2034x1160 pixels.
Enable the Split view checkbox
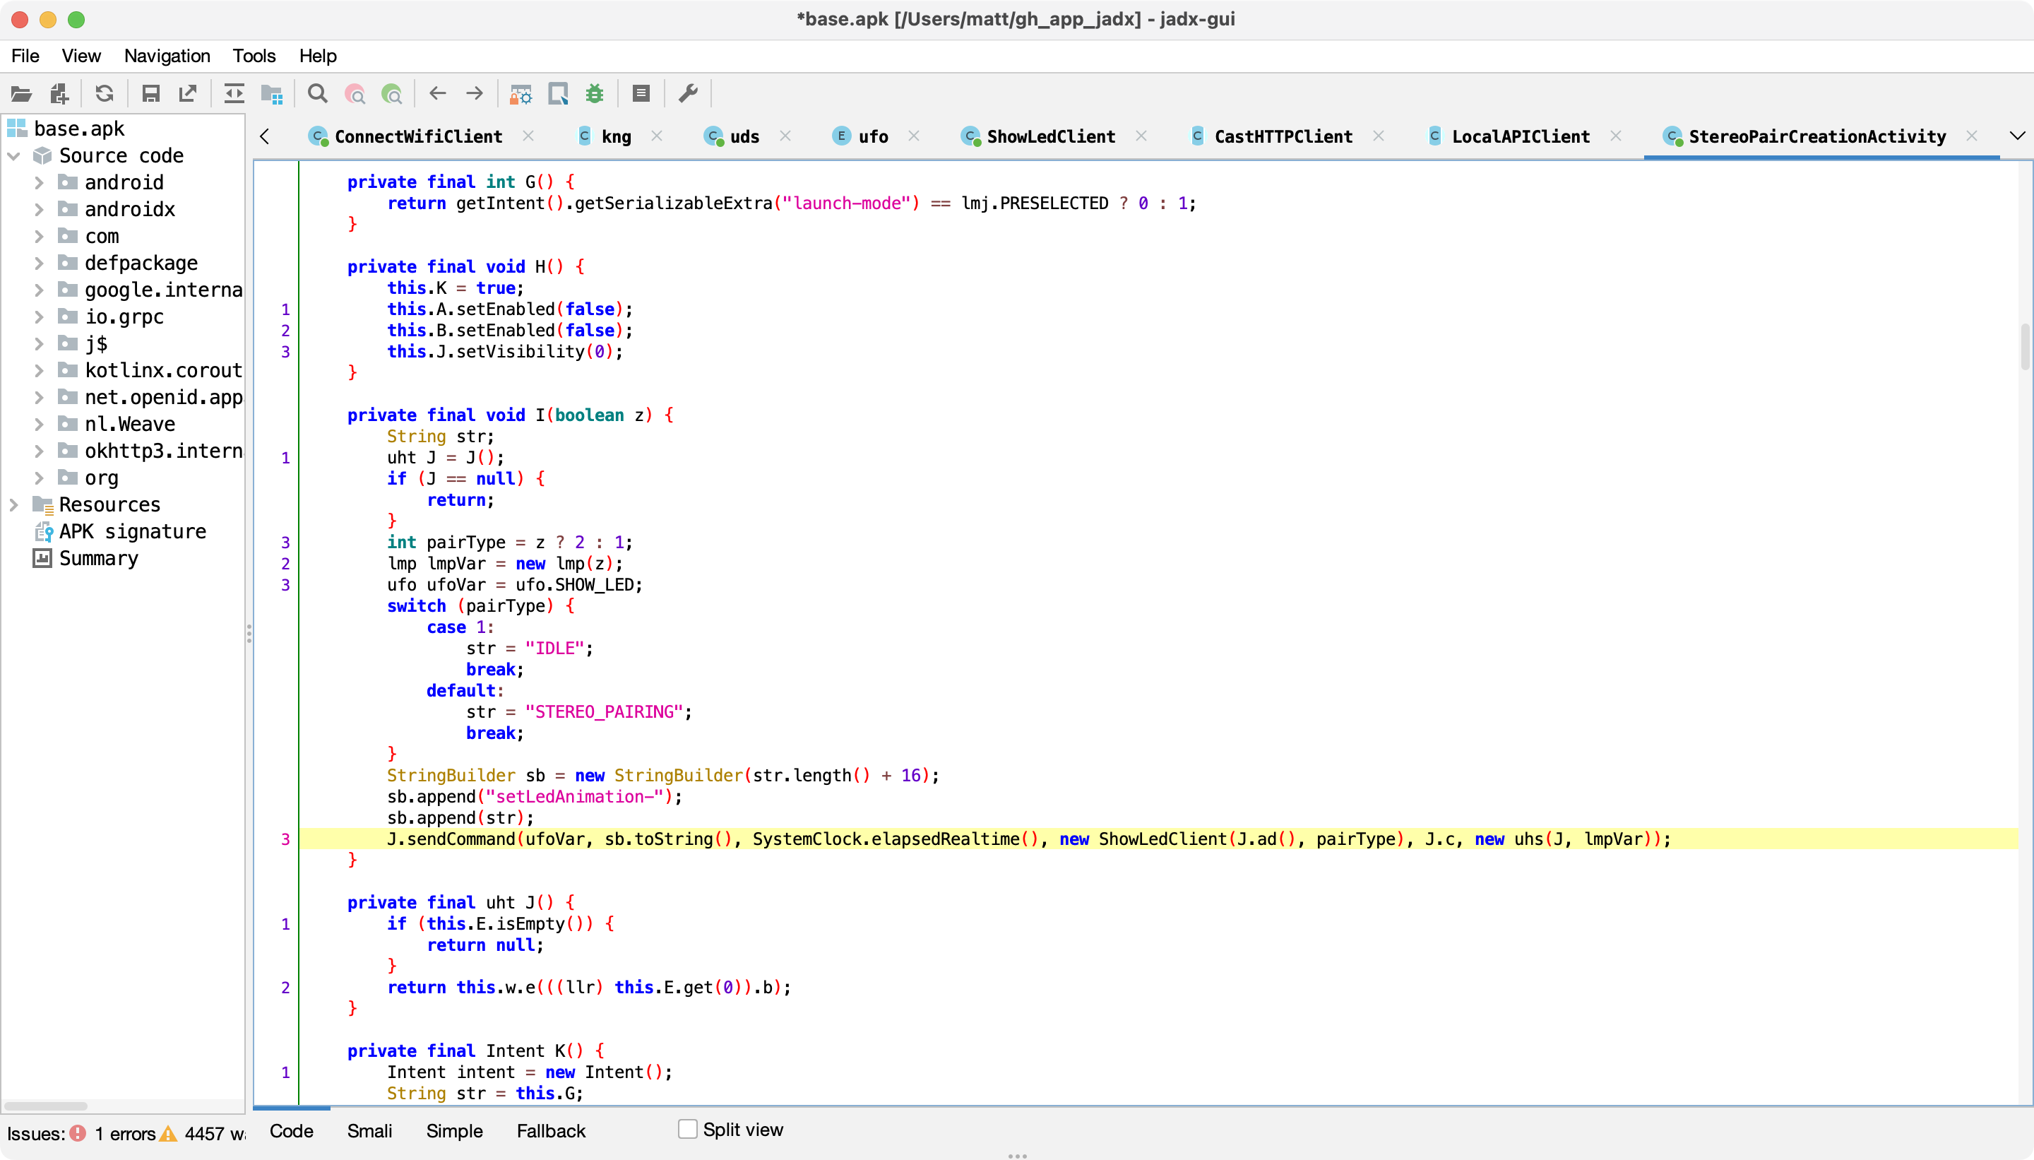687,1129
